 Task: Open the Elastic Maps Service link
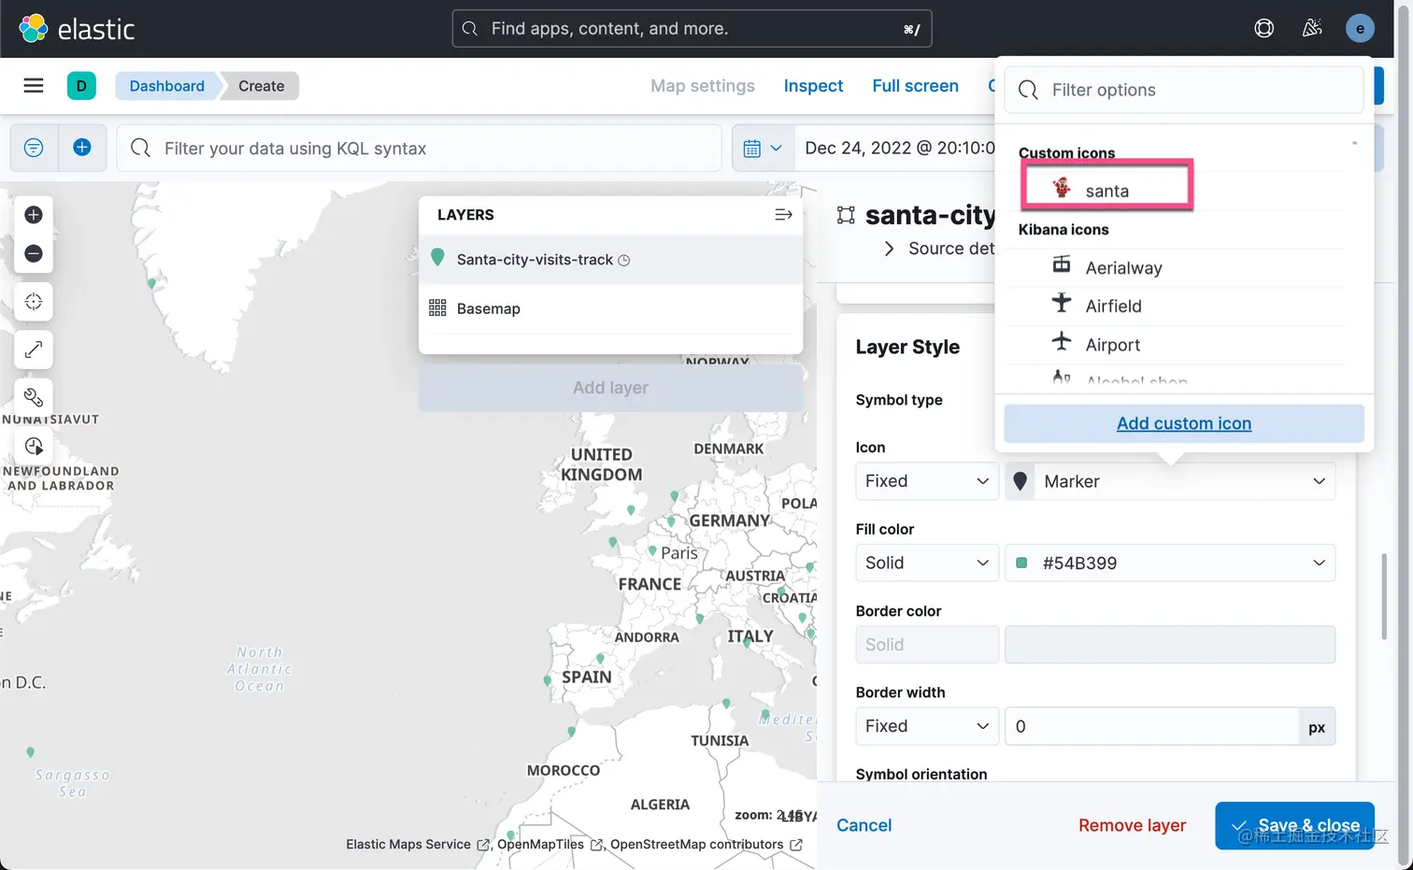[417, 844]
